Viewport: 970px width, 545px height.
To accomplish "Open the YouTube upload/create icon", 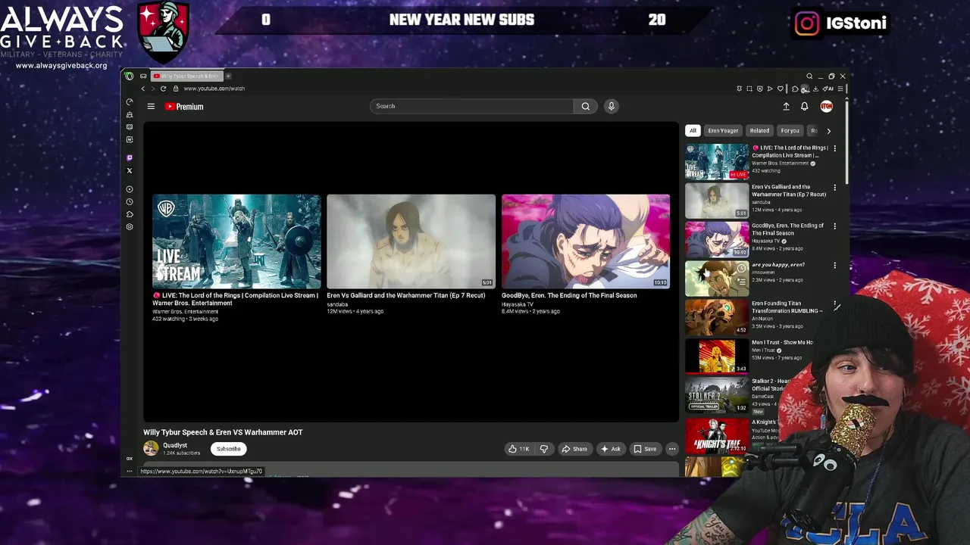I will pyautogui.click(x=786, y=107).
